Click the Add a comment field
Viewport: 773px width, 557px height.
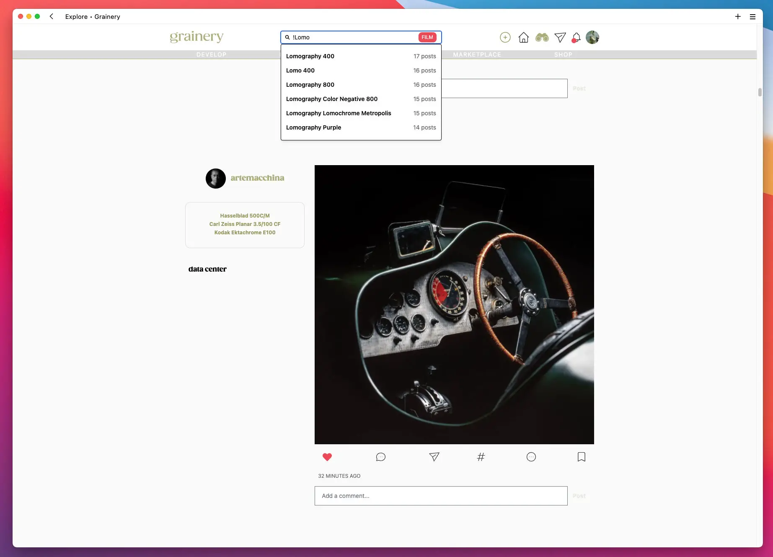[441, 496]
